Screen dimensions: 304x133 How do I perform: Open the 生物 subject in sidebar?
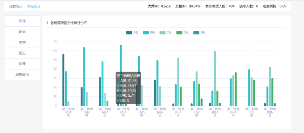coord(22,43)
